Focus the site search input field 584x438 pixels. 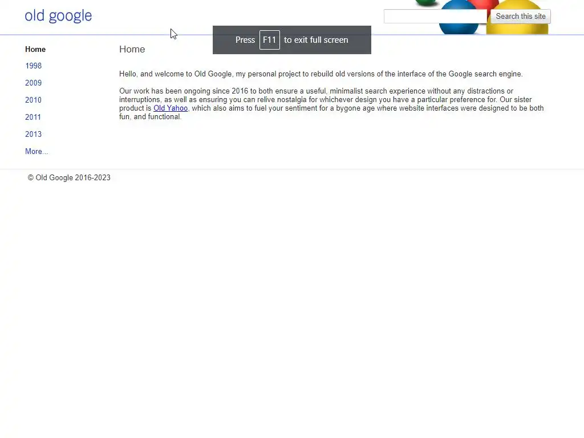[435, 17]
